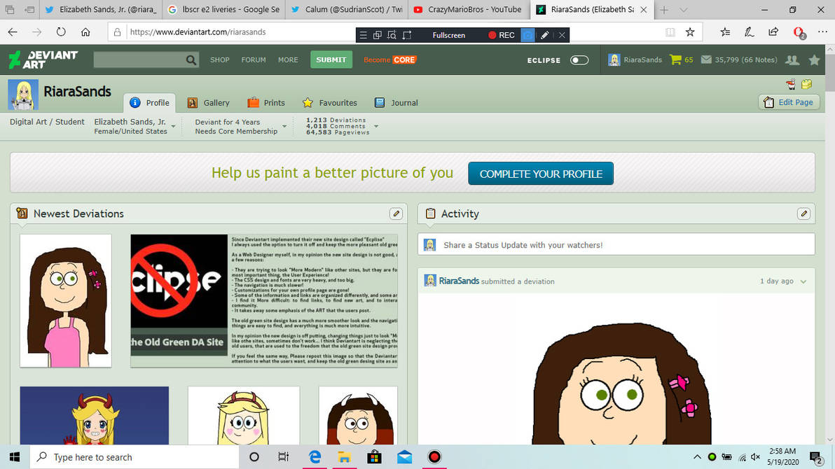Image resolution: width=835 pixels, height=469 pixels.
Task: Open Microsoft Store from taskbar
Action: pyautogui.click(x=374, y=457)
